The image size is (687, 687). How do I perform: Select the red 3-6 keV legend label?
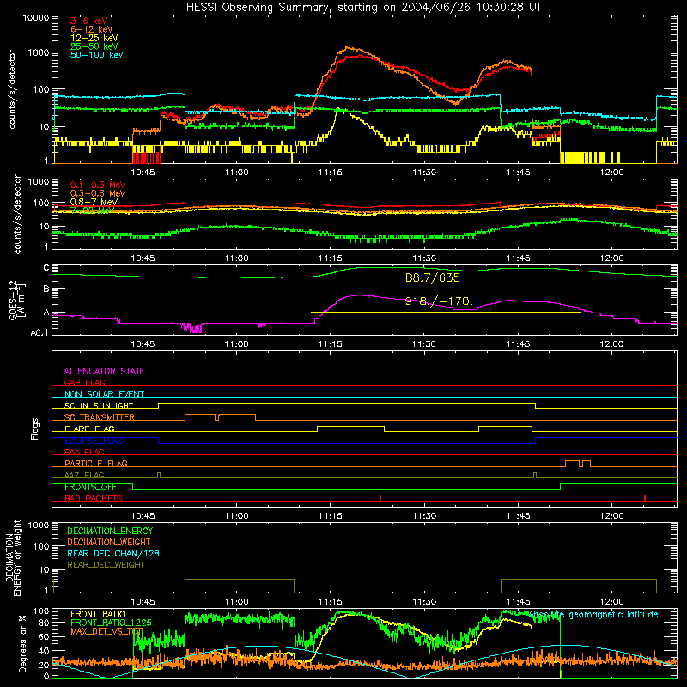click(89, 21)
